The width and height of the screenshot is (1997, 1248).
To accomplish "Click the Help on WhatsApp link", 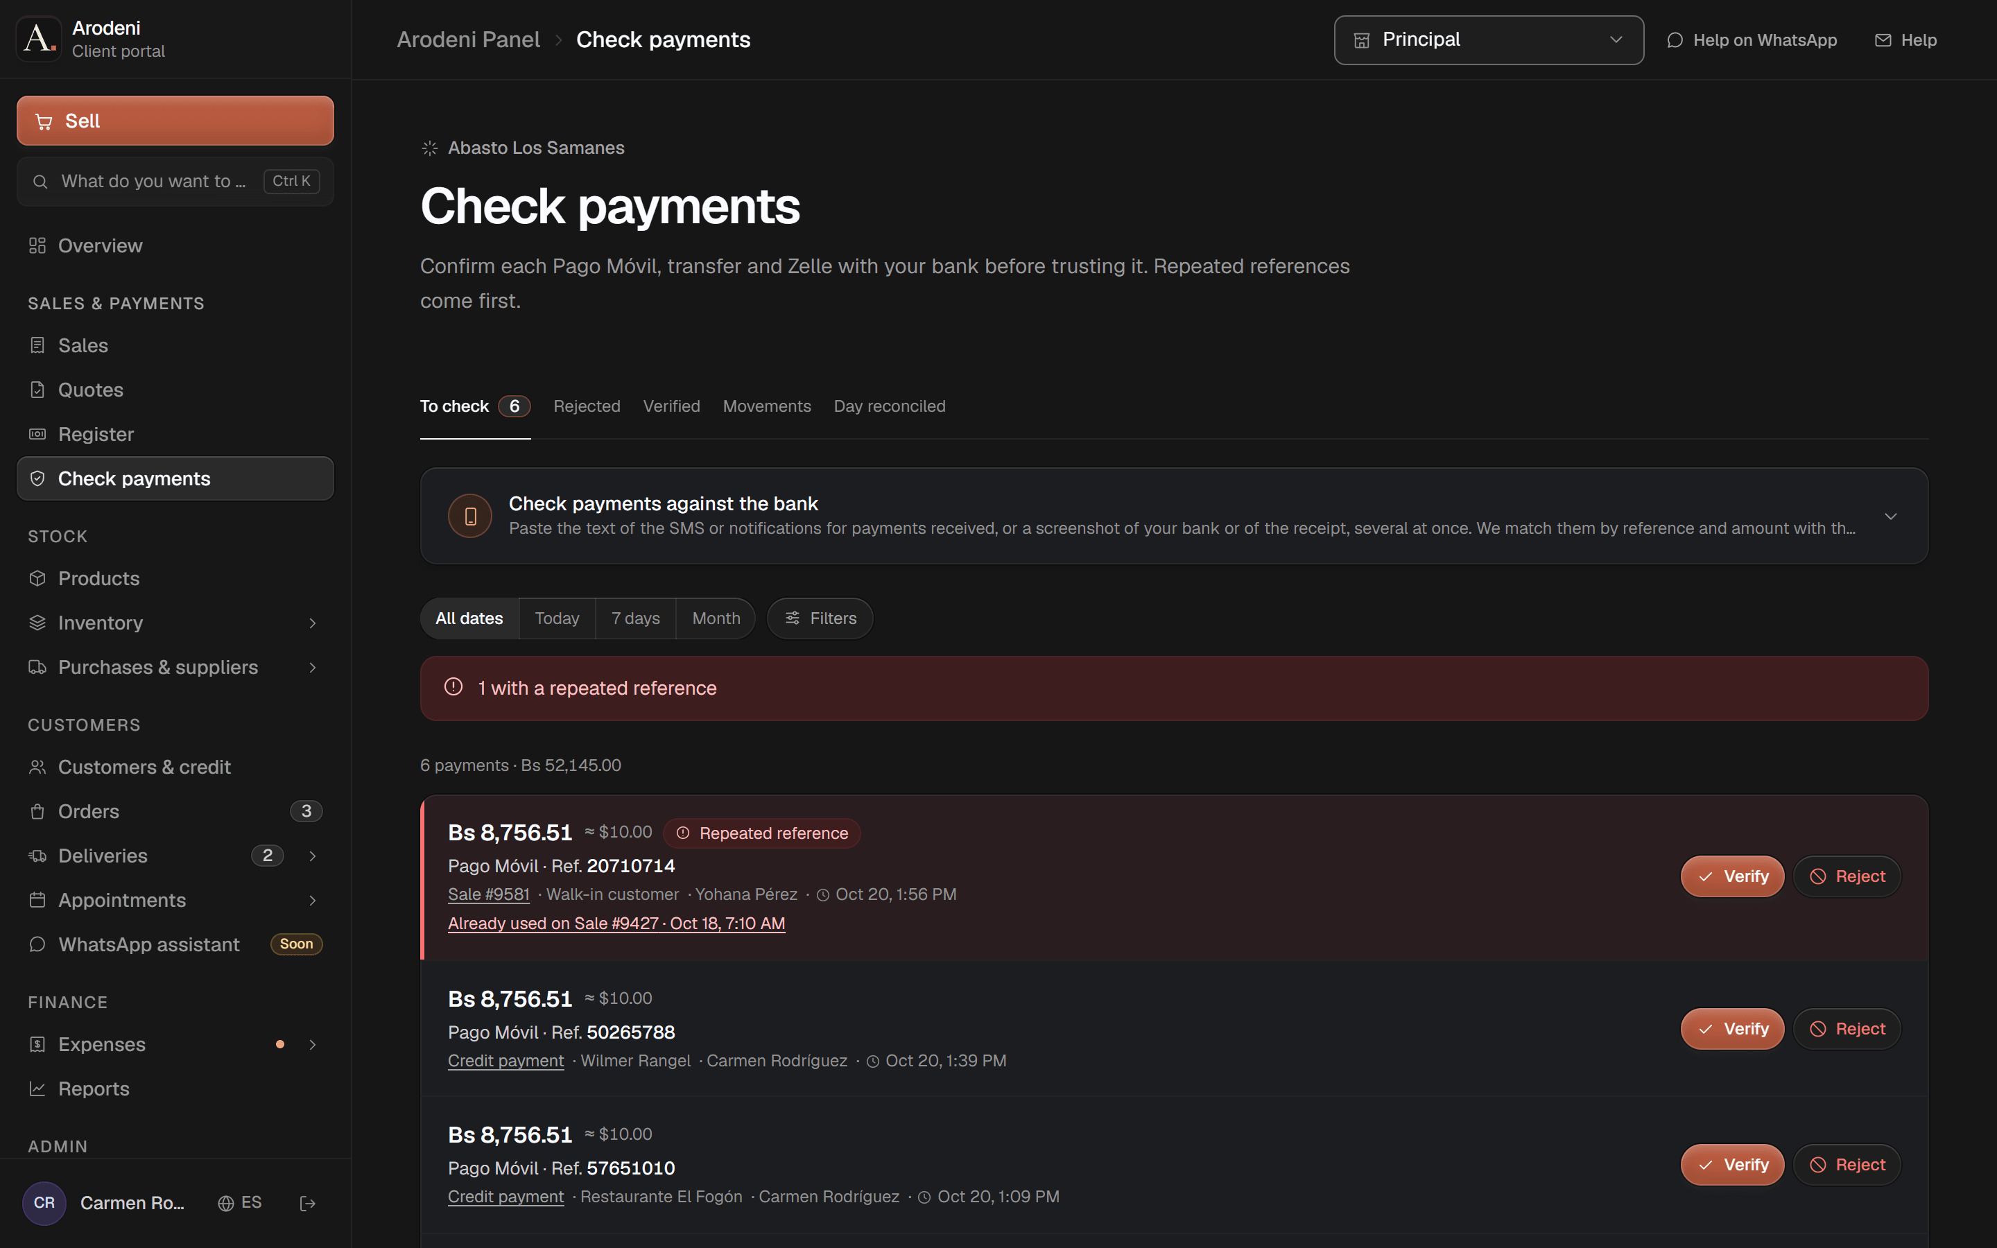I will [x=1752, y=40].
